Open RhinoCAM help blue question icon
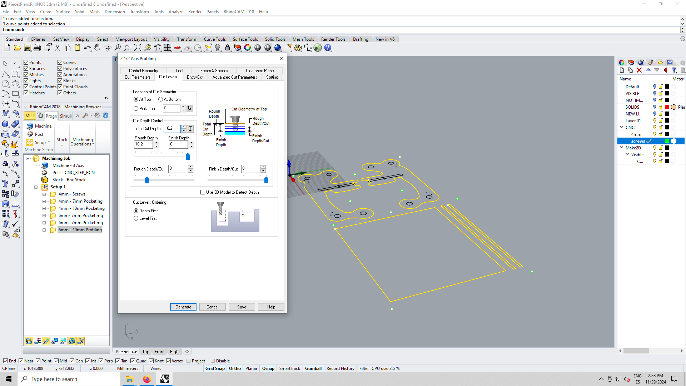The height and width of the screenshot is (386, 686). coord(106,115)
